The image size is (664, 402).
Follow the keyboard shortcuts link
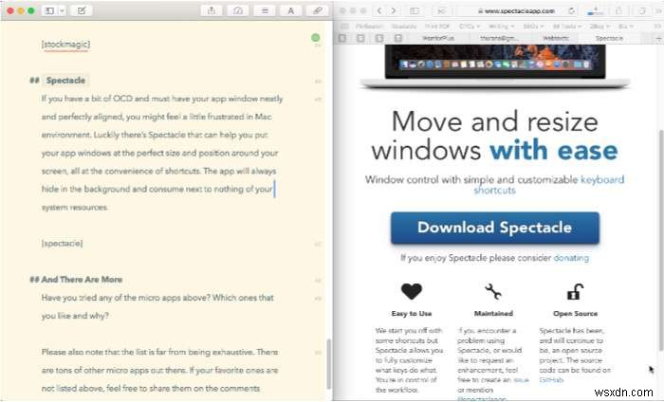[601, 179]
